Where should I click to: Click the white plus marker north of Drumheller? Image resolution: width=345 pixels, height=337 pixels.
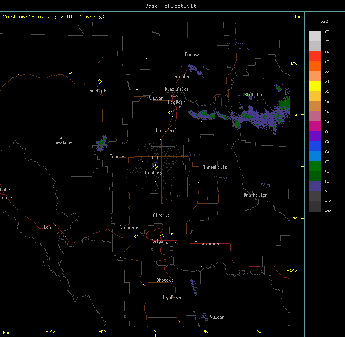click(x=245, y=150)
